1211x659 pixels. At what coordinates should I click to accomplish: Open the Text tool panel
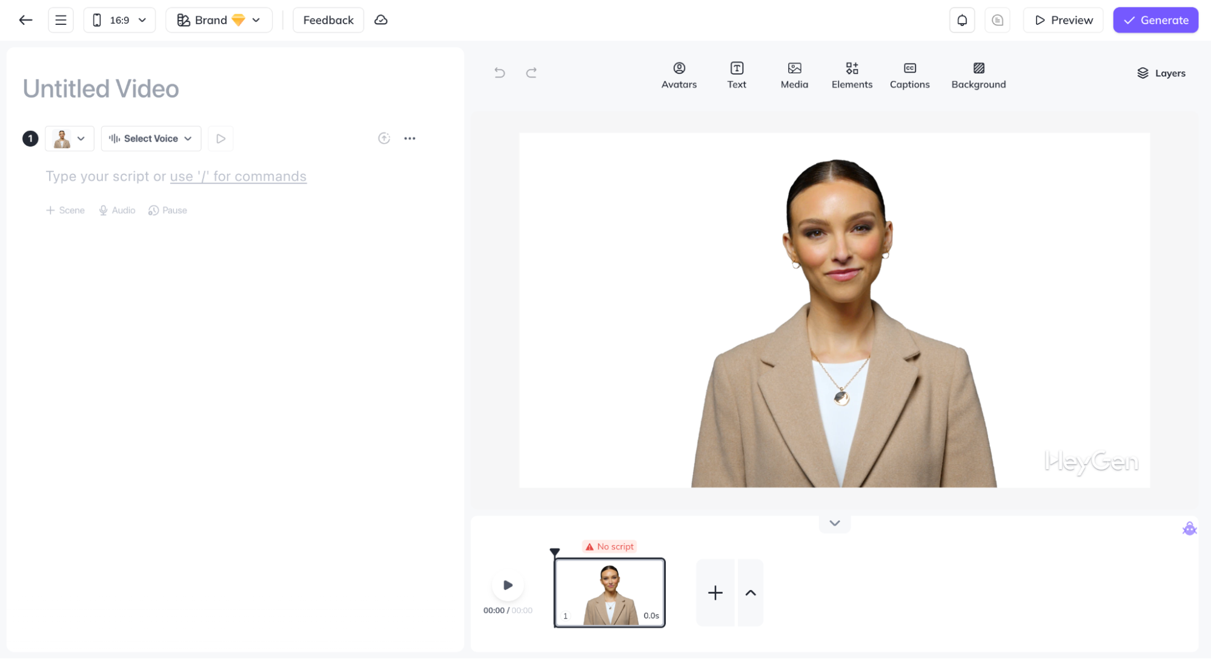[x=736, y=75]
